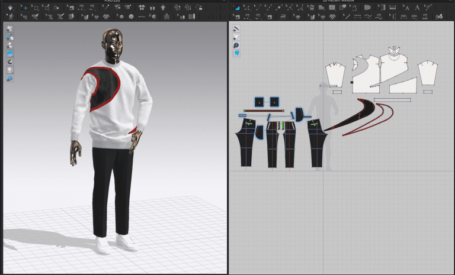Toggle the top garment display icon in 3D view
455x275 pixels.
coord(10,28)
